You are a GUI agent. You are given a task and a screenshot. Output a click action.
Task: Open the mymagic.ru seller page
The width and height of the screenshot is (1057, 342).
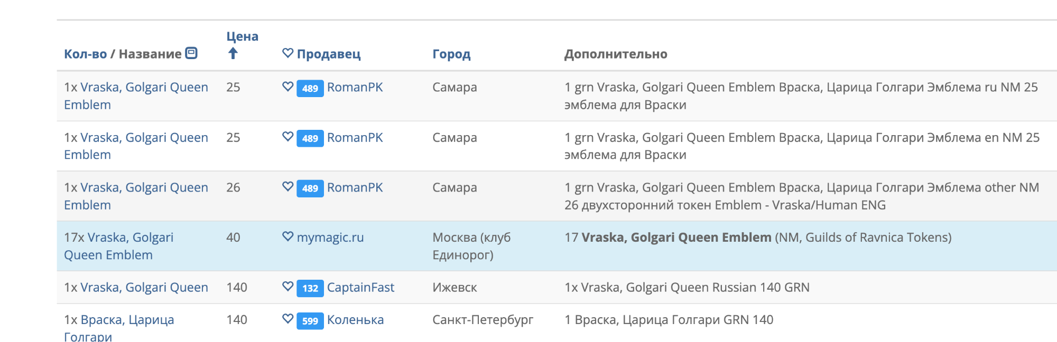330,237
